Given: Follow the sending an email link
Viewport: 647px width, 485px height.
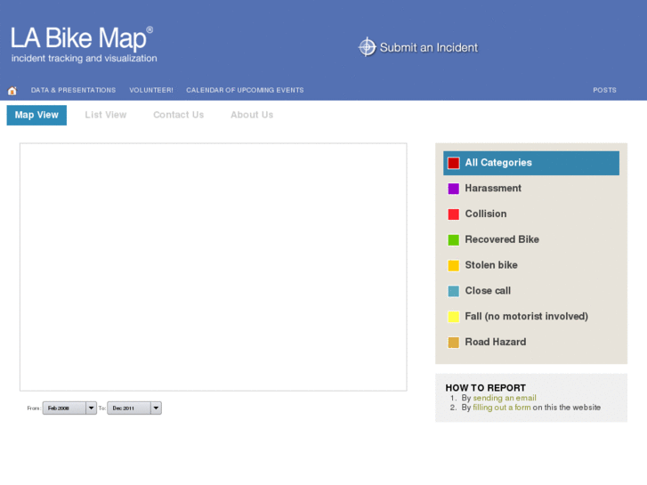Looking at the screenshot, I should tap(505, 398).
